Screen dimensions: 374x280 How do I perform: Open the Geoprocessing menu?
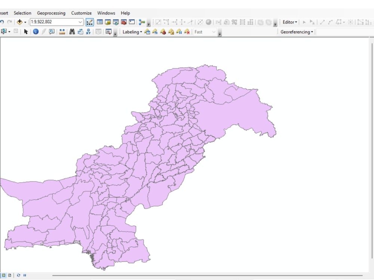51,13
